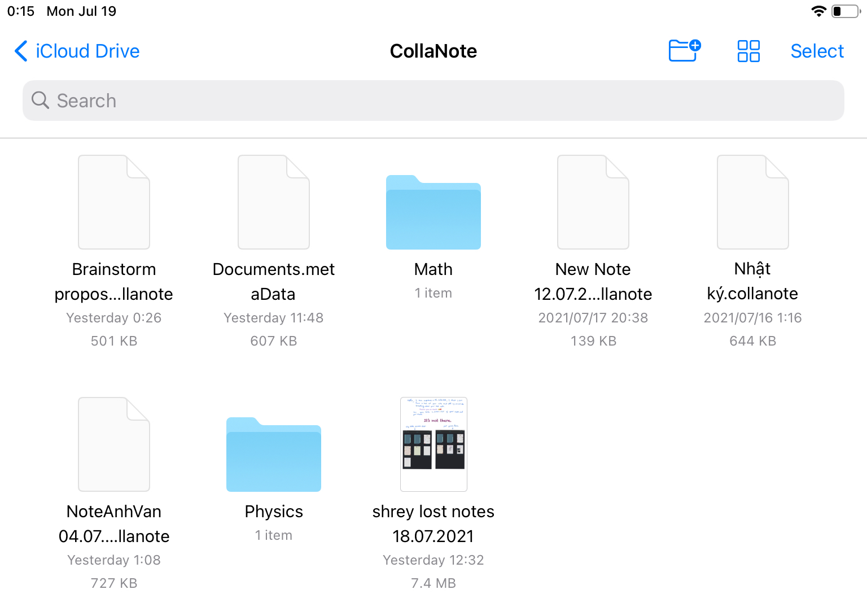Tap 'shrey lost notes 18.07.2021' name
The image size is (867, 607).
[x=433, y=524]
